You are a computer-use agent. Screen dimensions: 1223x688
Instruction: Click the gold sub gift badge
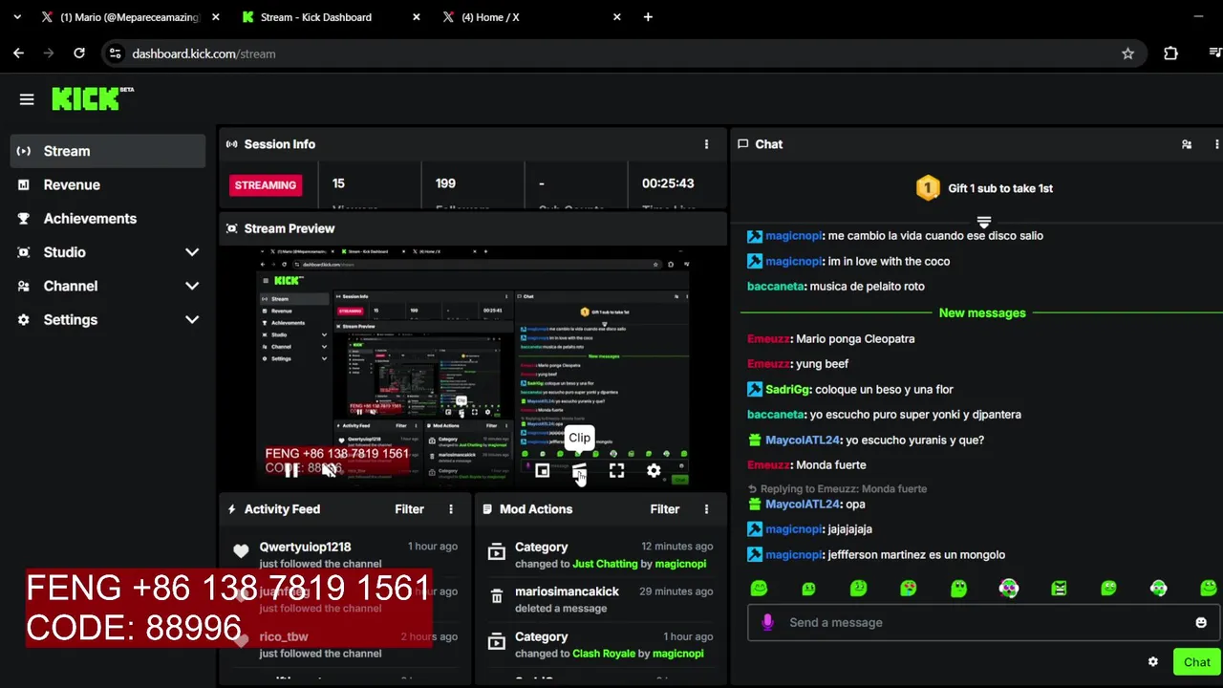(x=928, y=188)
